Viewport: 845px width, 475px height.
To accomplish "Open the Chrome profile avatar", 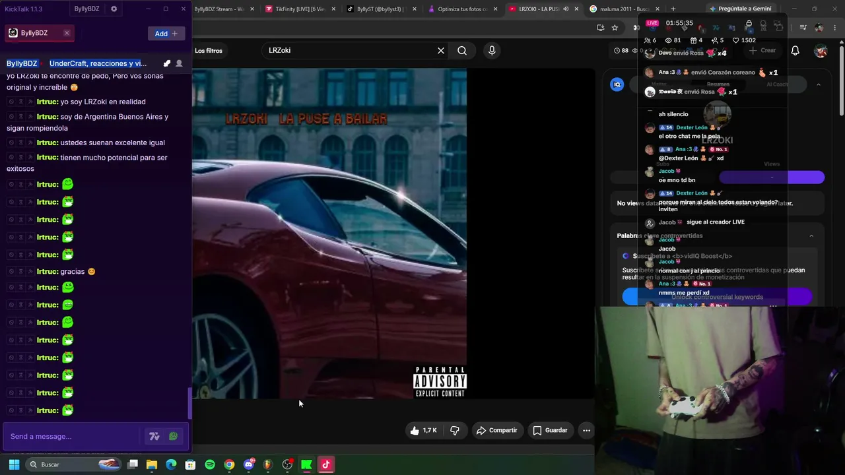I will click(819, 28).
